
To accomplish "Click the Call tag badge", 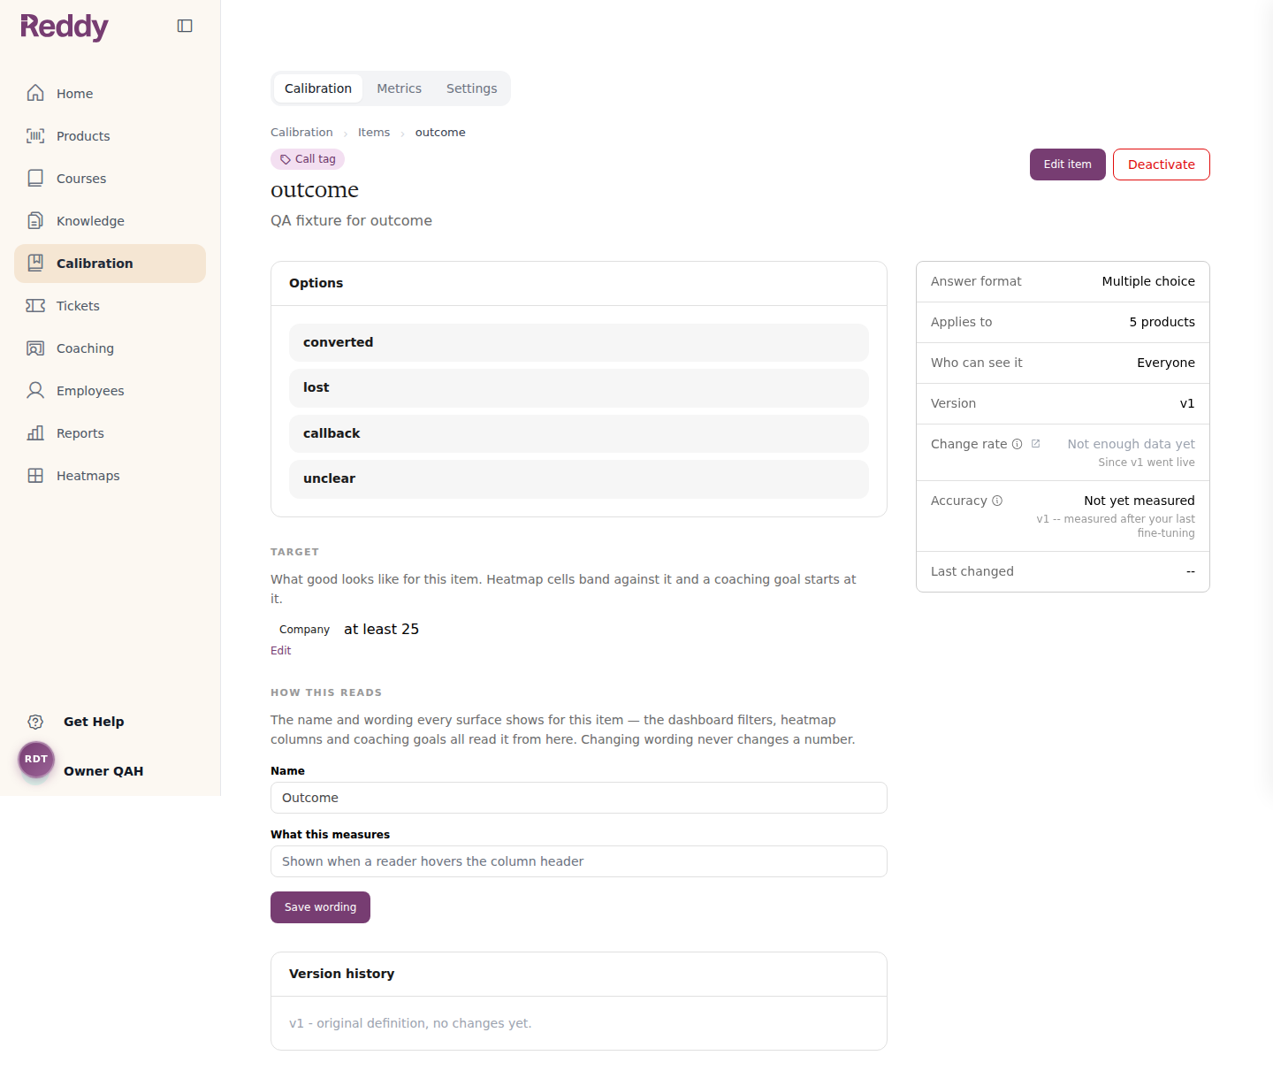I will [x=308, y=159].
